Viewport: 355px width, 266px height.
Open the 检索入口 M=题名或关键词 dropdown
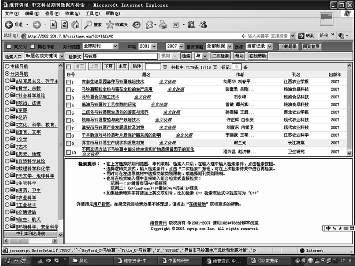[44, 56]
